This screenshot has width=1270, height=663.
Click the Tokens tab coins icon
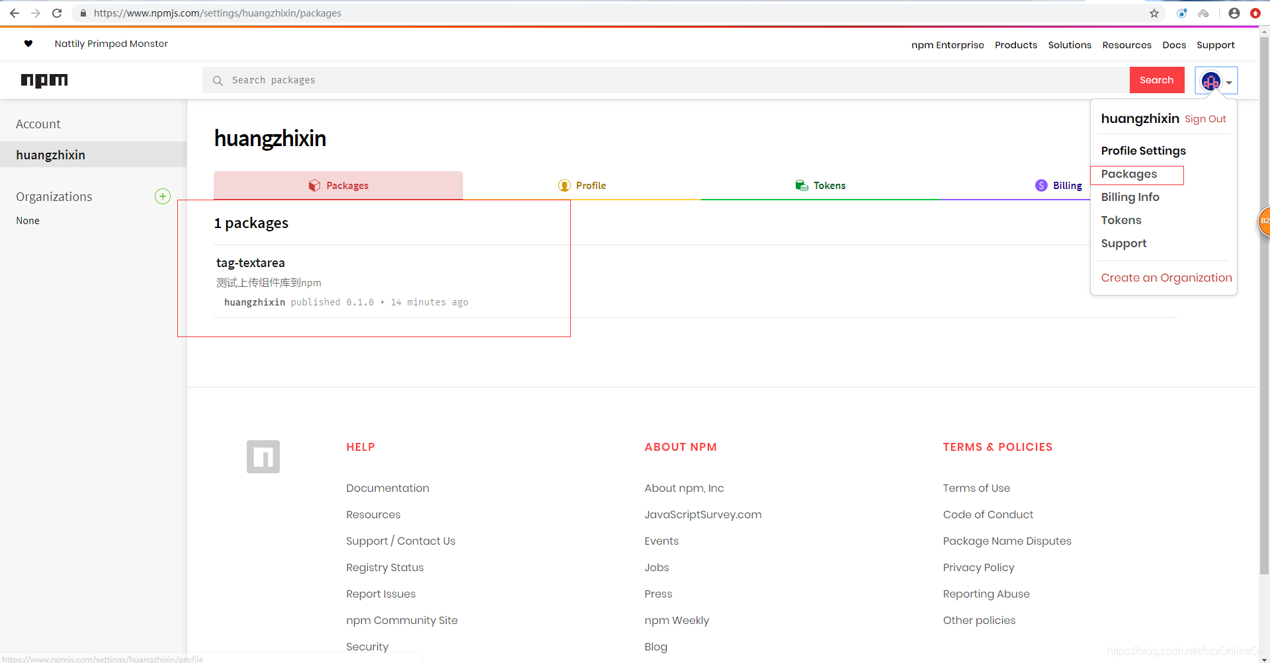(802, 186)
